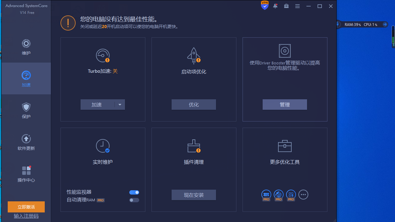Open the notifications bell icon

pyautogui.click(x=275, y=6)
